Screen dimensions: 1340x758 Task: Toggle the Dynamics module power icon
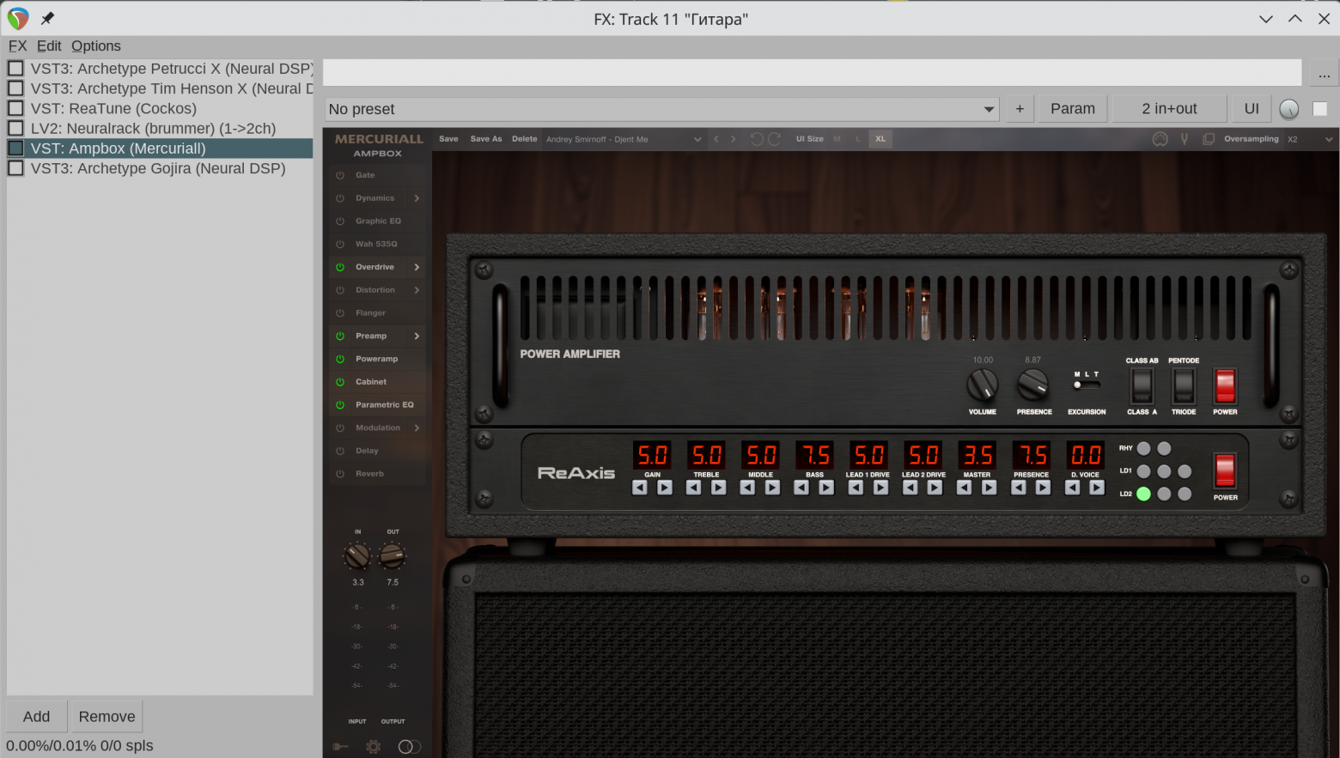click(340, 198)
